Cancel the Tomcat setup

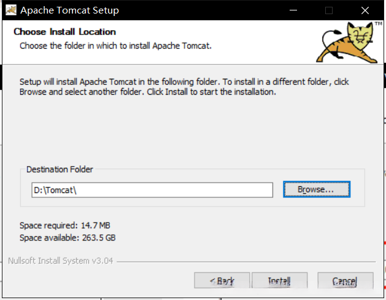(345, 281)
